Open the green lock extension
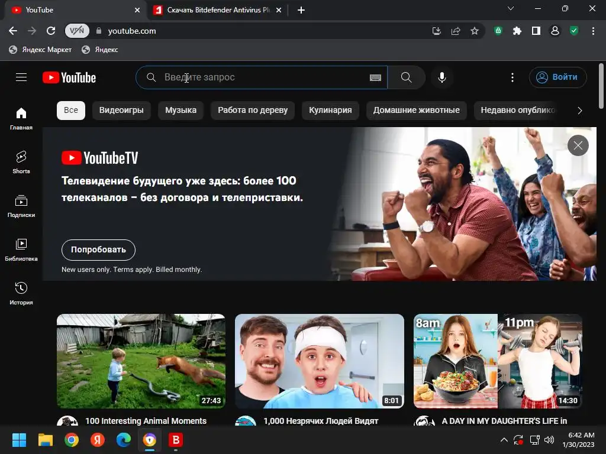 [498, 31]
